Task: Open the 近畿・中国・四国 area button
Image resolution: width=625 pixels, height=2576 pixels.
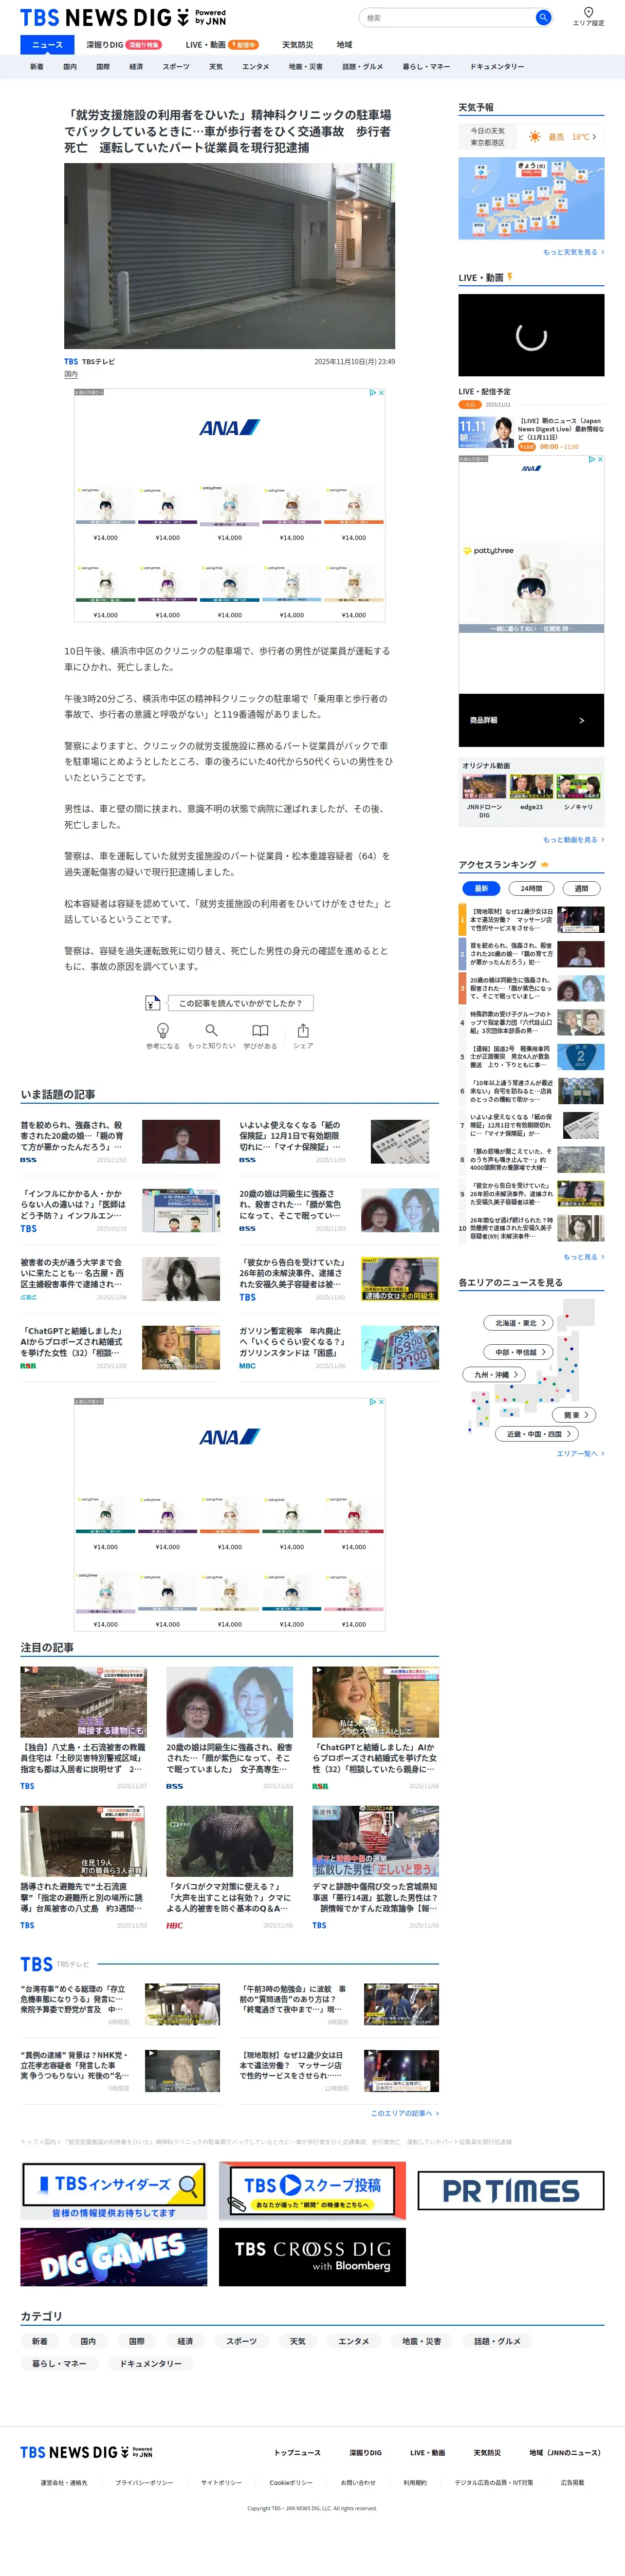Action: (x=537, y=1434)
